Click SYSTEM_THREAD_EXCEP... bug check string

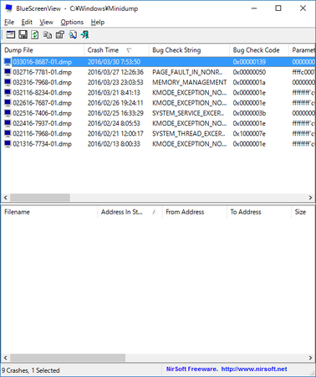(188, 133)
